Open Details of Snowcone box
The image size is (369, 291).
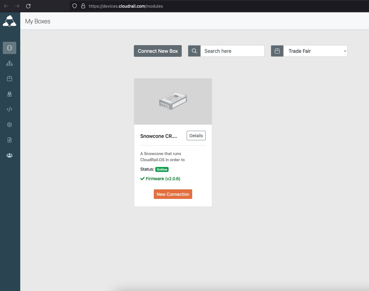196,136
